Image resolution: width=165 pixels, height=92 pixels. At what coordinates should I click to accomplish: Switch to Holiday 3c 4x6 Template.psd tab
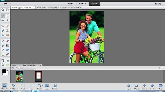pyautogui.click(x=58, y=8)
